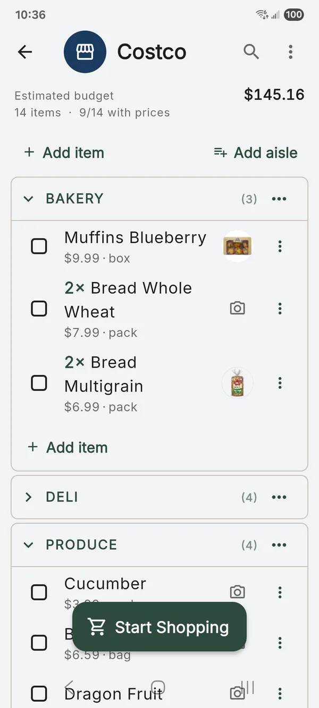Tick the Cucumber checkbox
The height and width of the screenshot is (708, 319).
coord(39,592)
